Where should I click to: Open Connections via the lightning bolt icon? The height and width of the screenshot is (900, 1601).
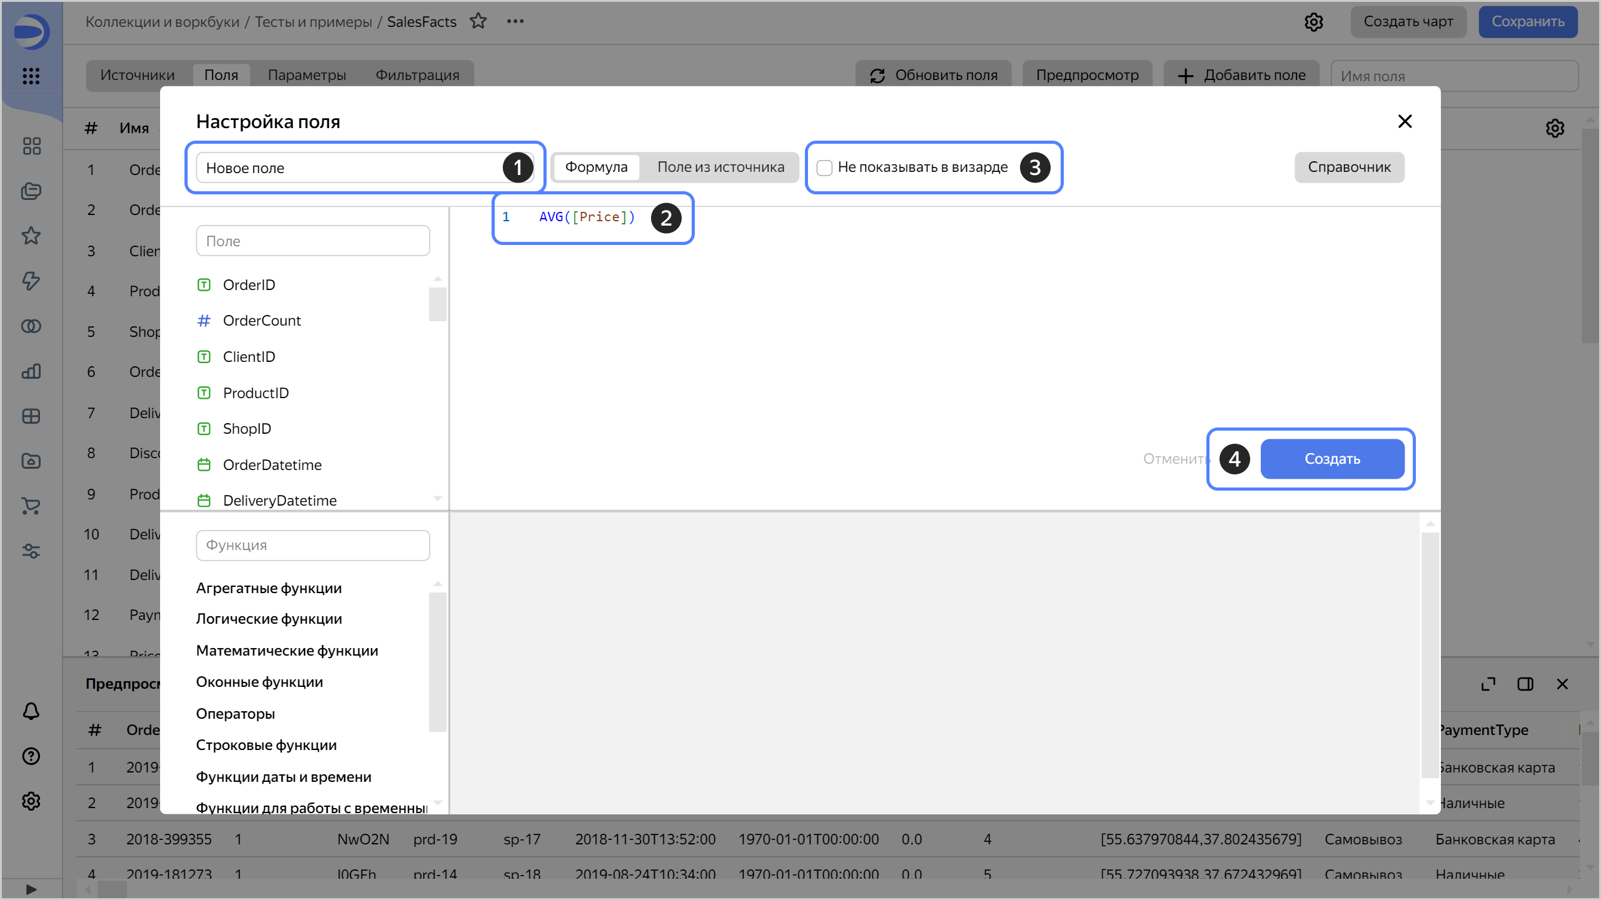click(x=31, y=281)
